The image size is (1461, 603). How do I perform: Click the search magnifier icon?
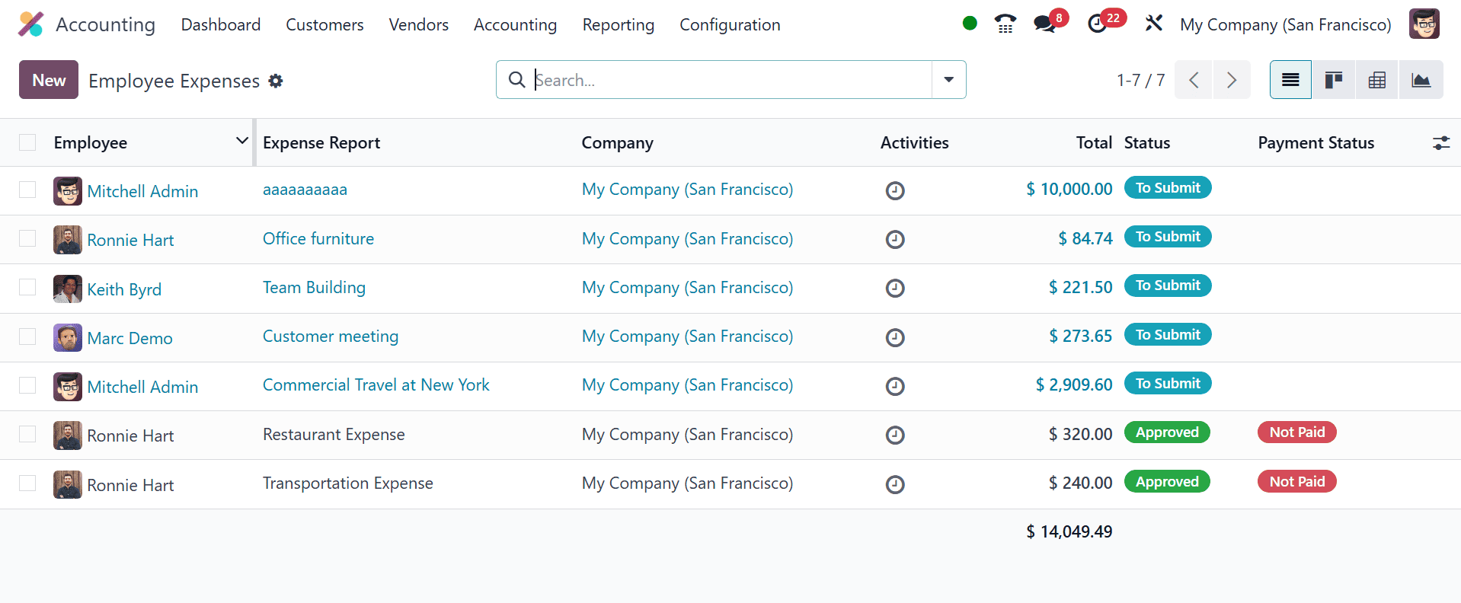(516, 80)
